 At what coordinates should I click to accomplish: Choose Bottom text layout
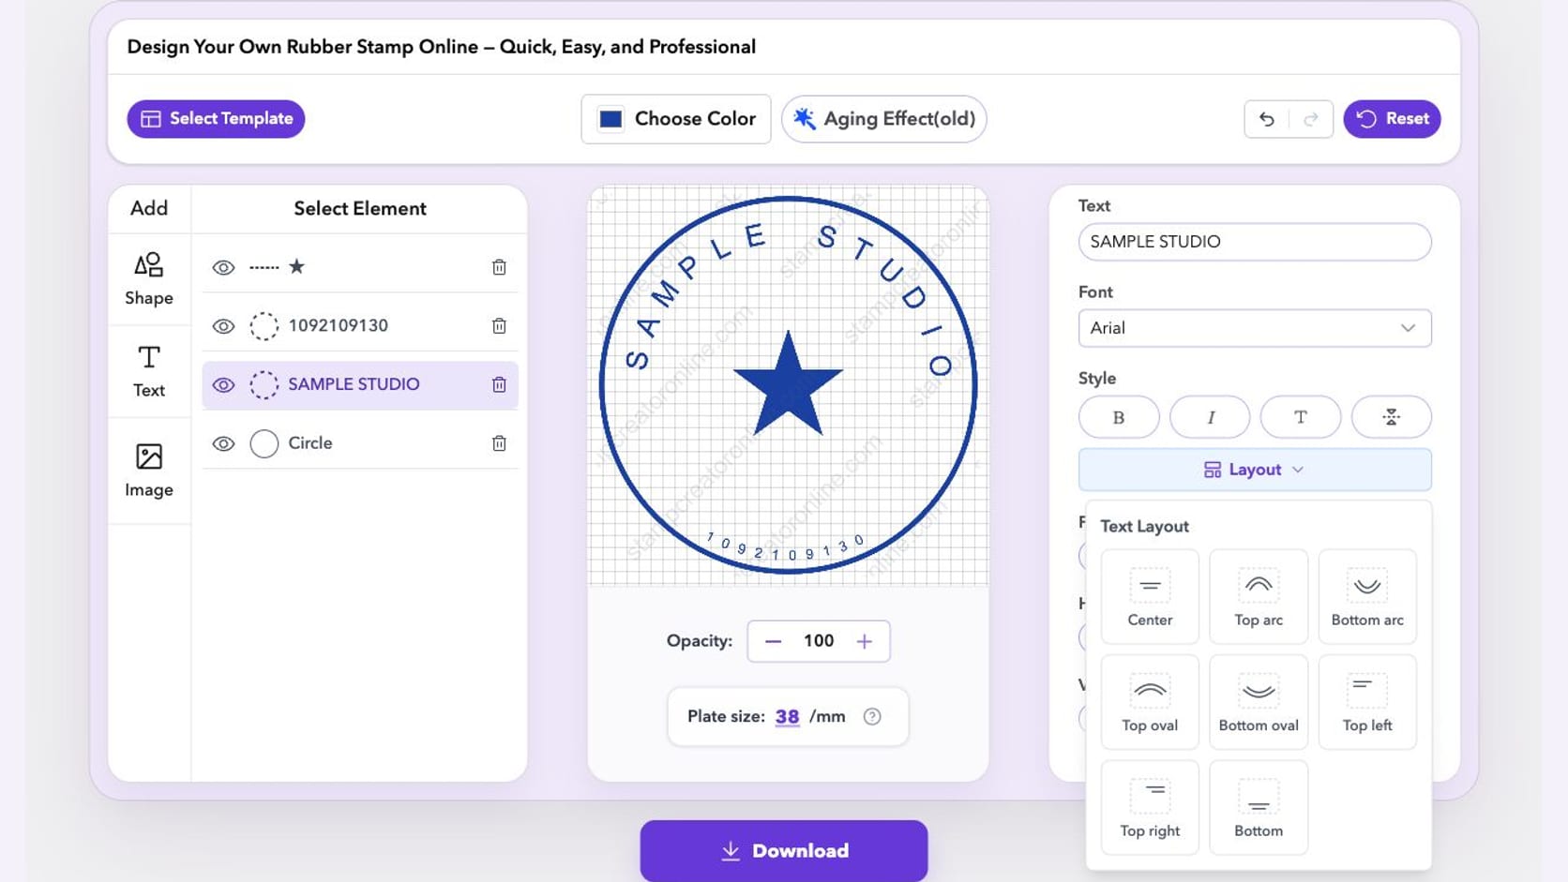click(x=1259, y=807)
